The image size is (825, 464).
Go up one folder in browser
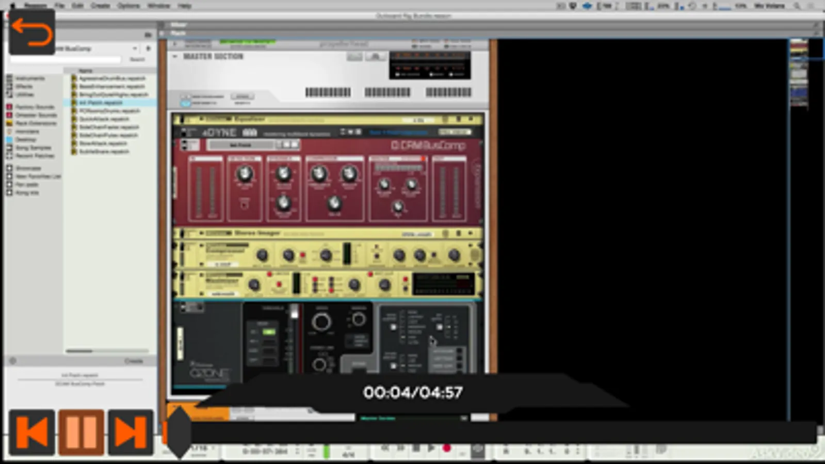pos(149,48)
